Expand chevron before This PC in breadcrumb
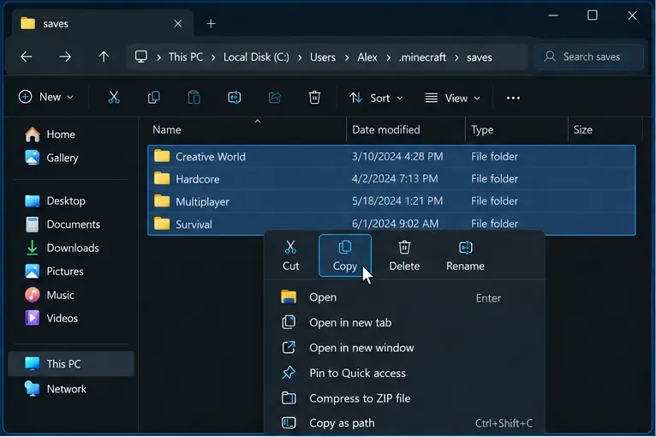 coord(158,57)
